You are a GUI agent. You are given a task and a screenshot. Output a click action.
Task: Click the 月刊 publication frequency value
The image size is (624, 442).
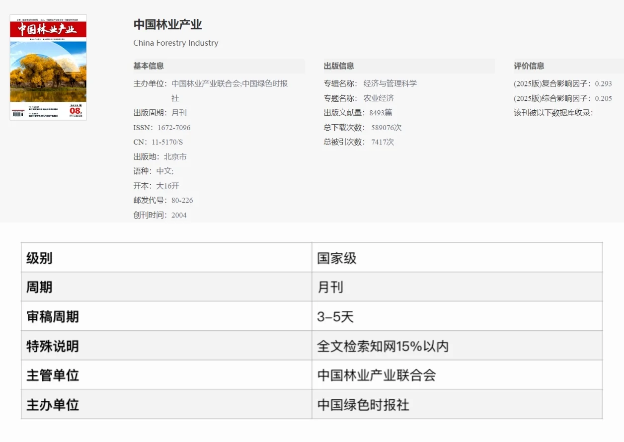coord(178,113)
